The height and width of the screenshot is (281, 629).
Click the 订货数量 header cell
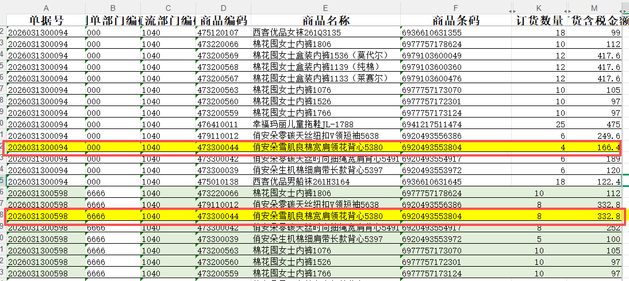pyautogui.click(x=539, y=21)
